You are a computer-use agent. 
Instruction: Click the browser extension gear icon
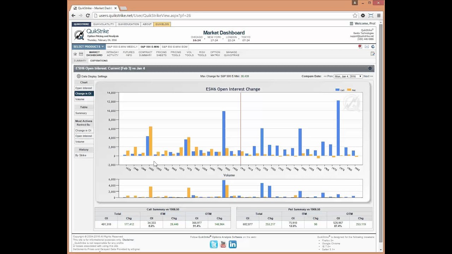pyautogui.click(x=363, y=16)
